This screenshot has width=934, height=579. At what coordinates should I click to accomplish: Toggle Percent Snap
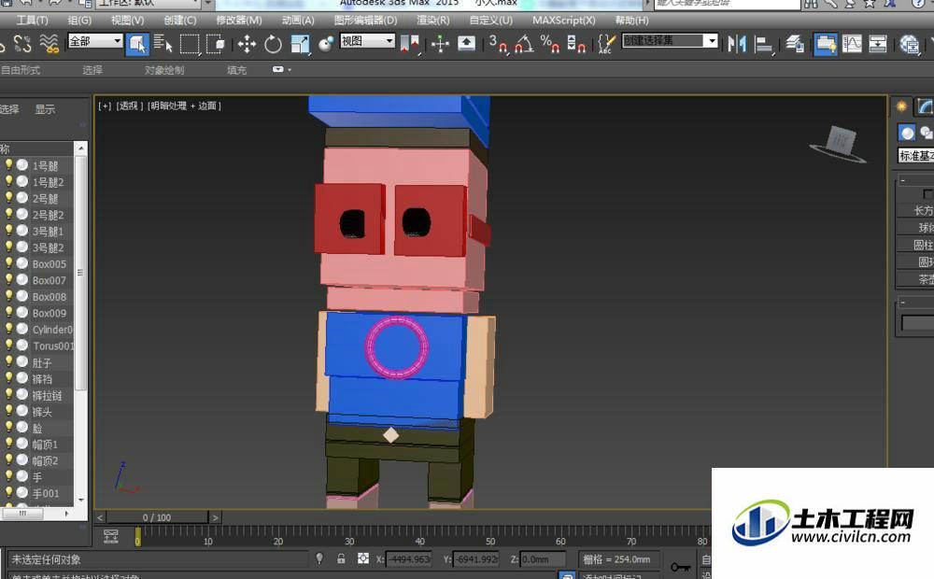coord(549,44)
